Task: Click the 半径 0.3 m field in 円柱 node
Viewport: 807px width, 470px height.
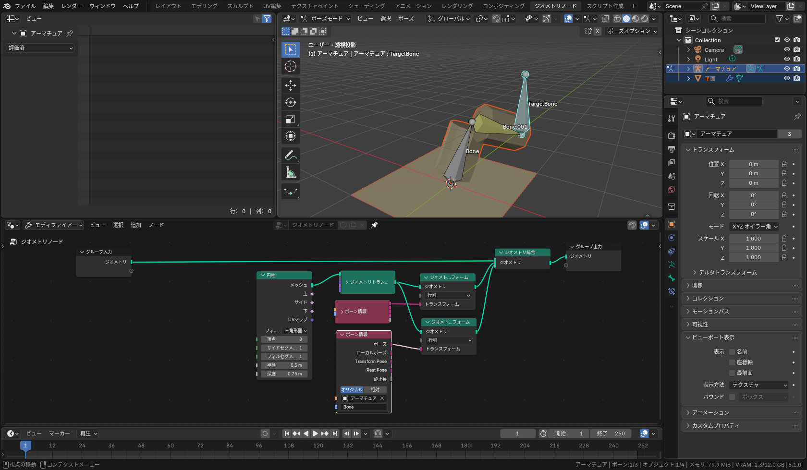Action: click(284, 365)
